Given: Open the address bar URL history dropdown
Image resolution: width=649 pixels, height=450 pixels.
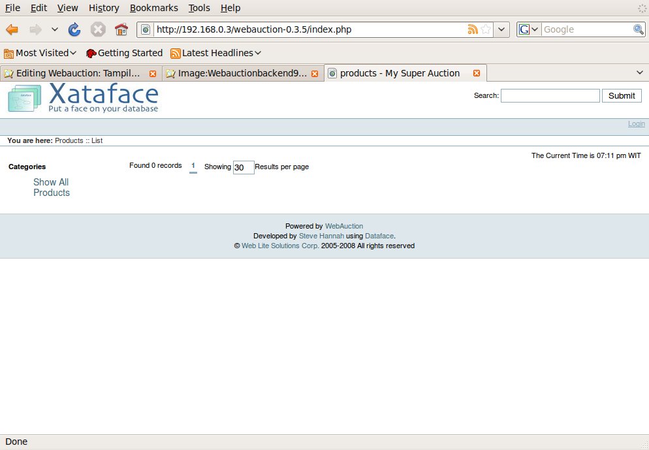Looking at the screenshot, I should point(501,29).
